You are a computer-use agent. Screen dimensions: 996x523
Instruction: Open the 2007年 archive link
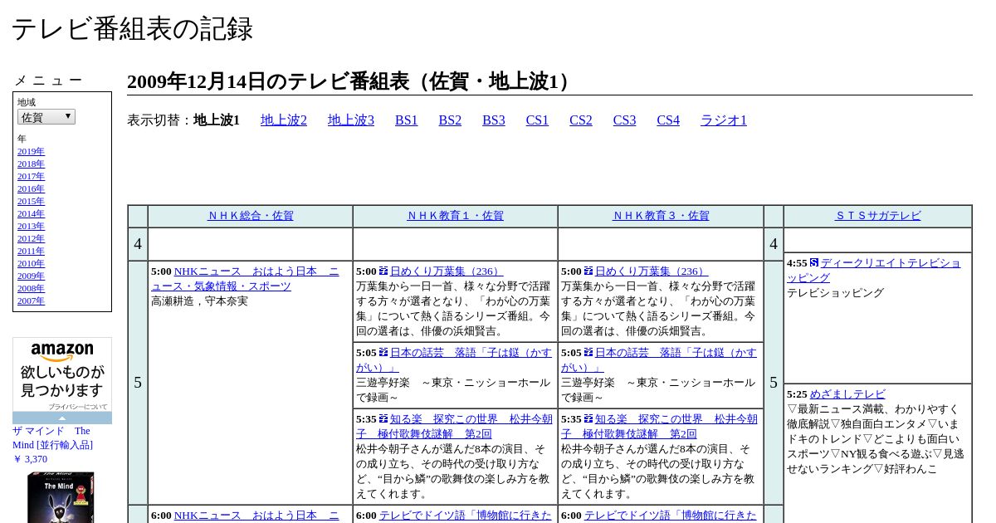31,301
